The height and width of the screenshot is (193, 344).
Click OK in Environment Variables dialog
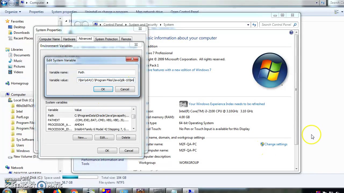(107, 151)
